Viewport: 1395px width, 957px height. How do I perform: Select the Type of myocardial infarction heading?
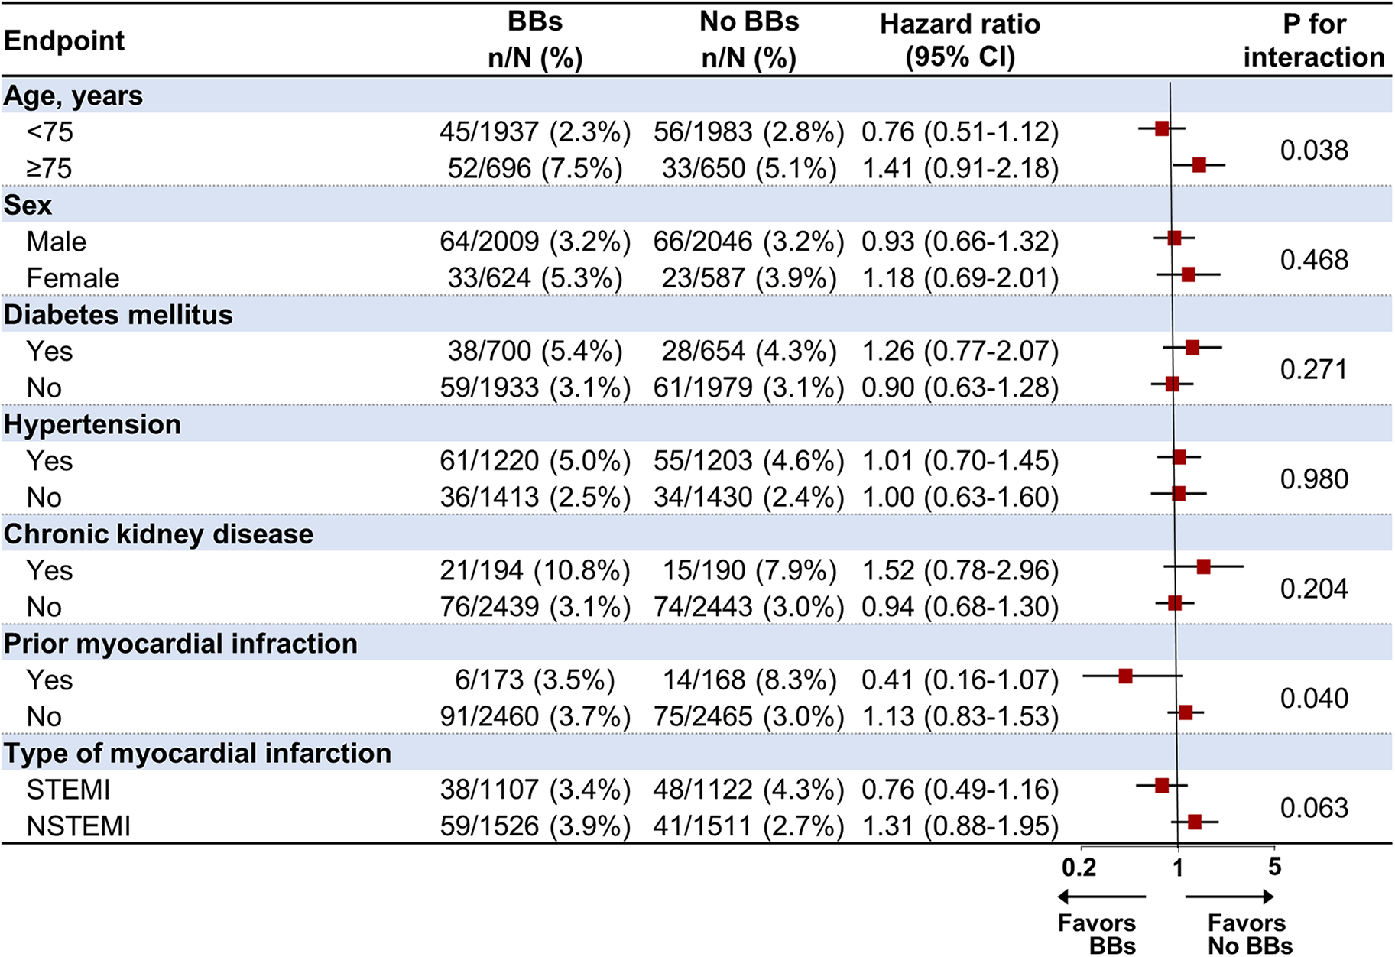pos(197,754)
